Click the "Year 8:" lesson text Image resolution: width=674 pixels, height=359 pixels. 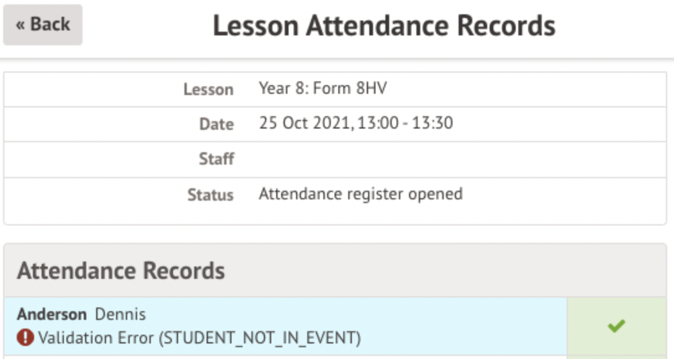click(284, 88)
